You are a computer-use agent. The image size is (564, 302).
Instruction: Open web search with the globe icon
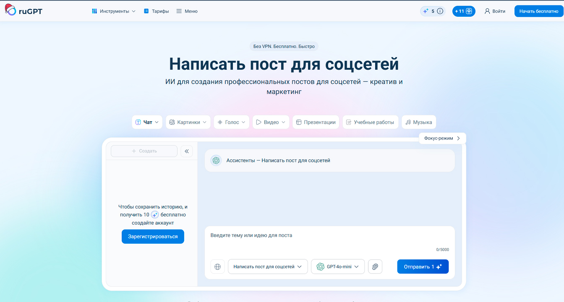pyautogui.click(x=217, y=266)
